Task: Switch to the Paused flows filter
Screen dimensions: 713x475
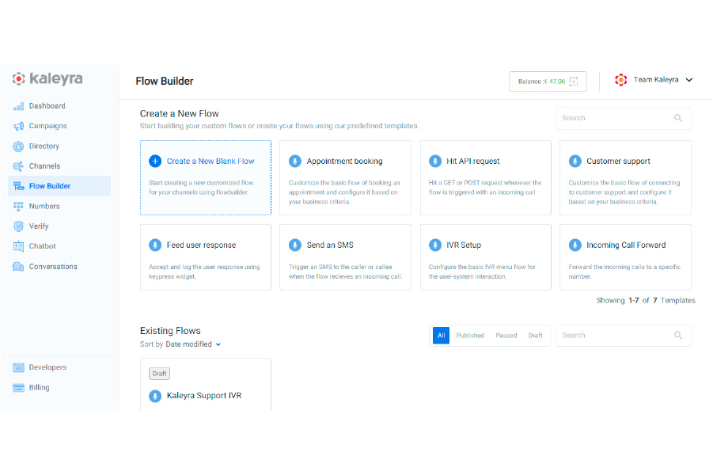Action: click(x=506, y=335)
